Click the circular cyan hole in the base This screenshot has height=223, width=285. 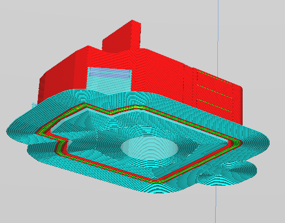click(x=149, y=147)
